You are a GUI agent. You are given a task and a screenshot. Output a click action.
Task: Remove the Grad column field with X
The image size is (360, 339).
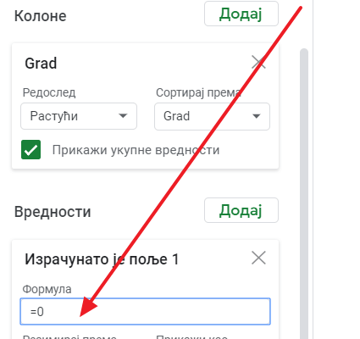[258, 63]
